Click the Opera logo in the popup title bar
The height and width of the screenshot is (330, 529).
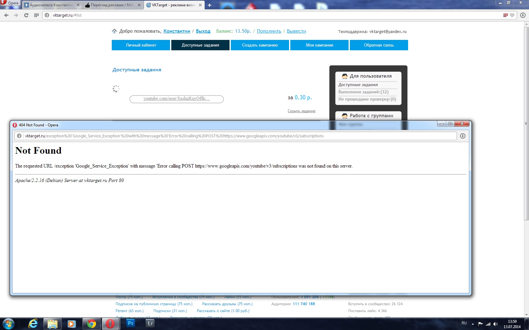15,125
